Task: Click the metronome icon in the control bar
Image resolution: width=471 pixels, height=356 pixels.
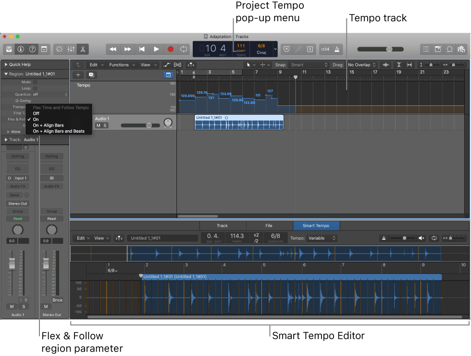Action: pyautogui.click(x=337, y=49)
